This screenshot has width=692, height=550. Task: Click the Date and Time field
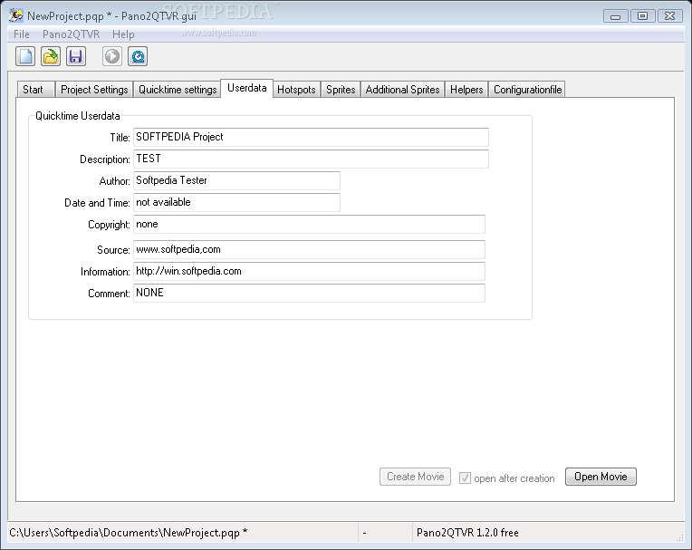point(236,202)
